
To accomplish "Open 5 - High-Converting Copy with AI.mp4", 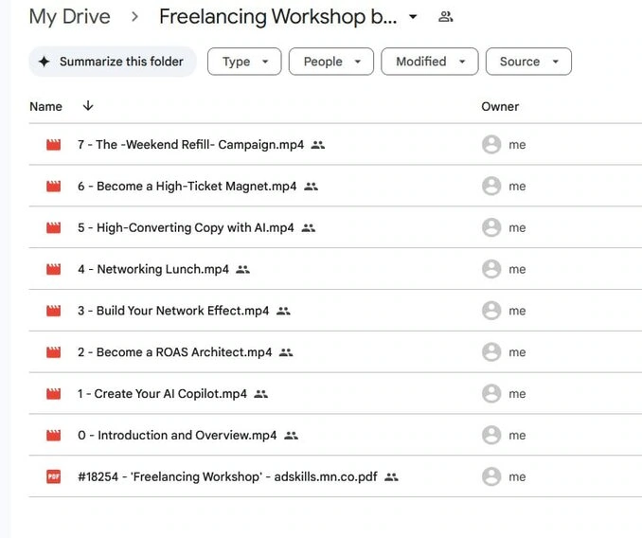I will (186, 227).
